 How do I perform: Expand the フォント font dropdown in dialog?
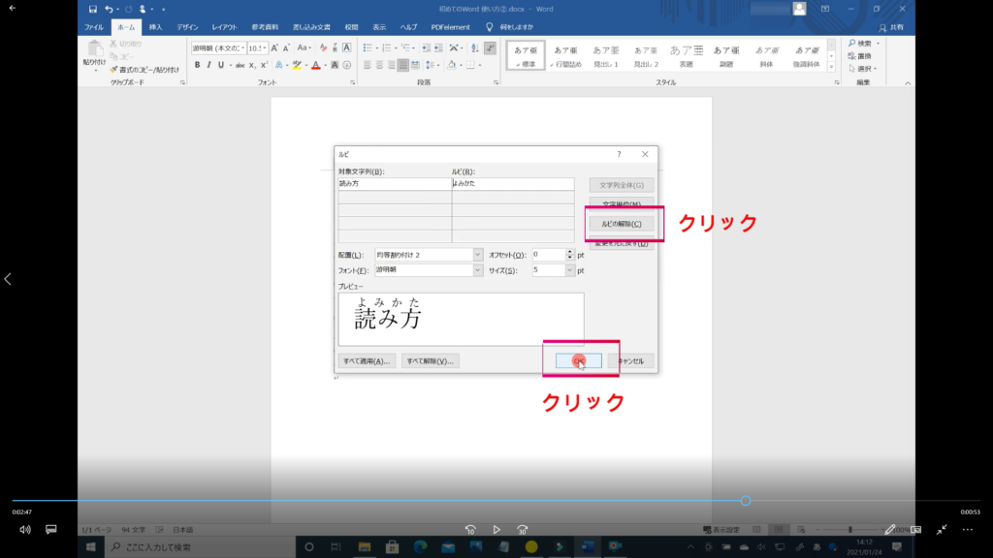coord(477,270)
